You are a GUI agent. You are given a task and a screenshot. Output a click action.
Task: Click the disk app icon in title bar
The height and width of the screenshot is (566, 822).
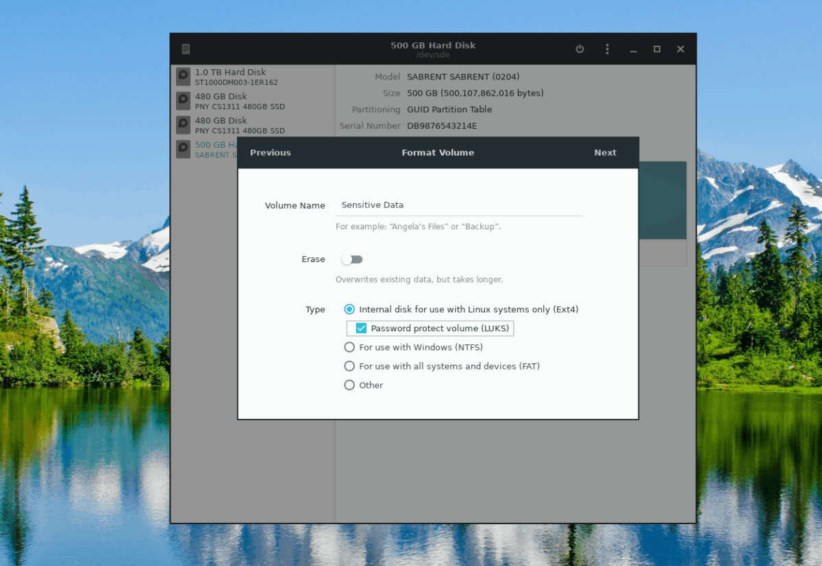(186, 49)
